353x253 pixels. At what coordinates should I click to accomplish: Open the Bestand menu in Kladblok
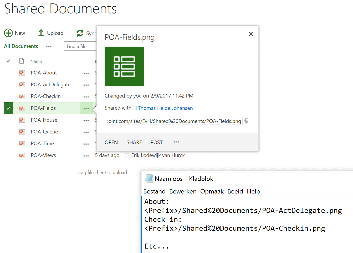[154, 191]
